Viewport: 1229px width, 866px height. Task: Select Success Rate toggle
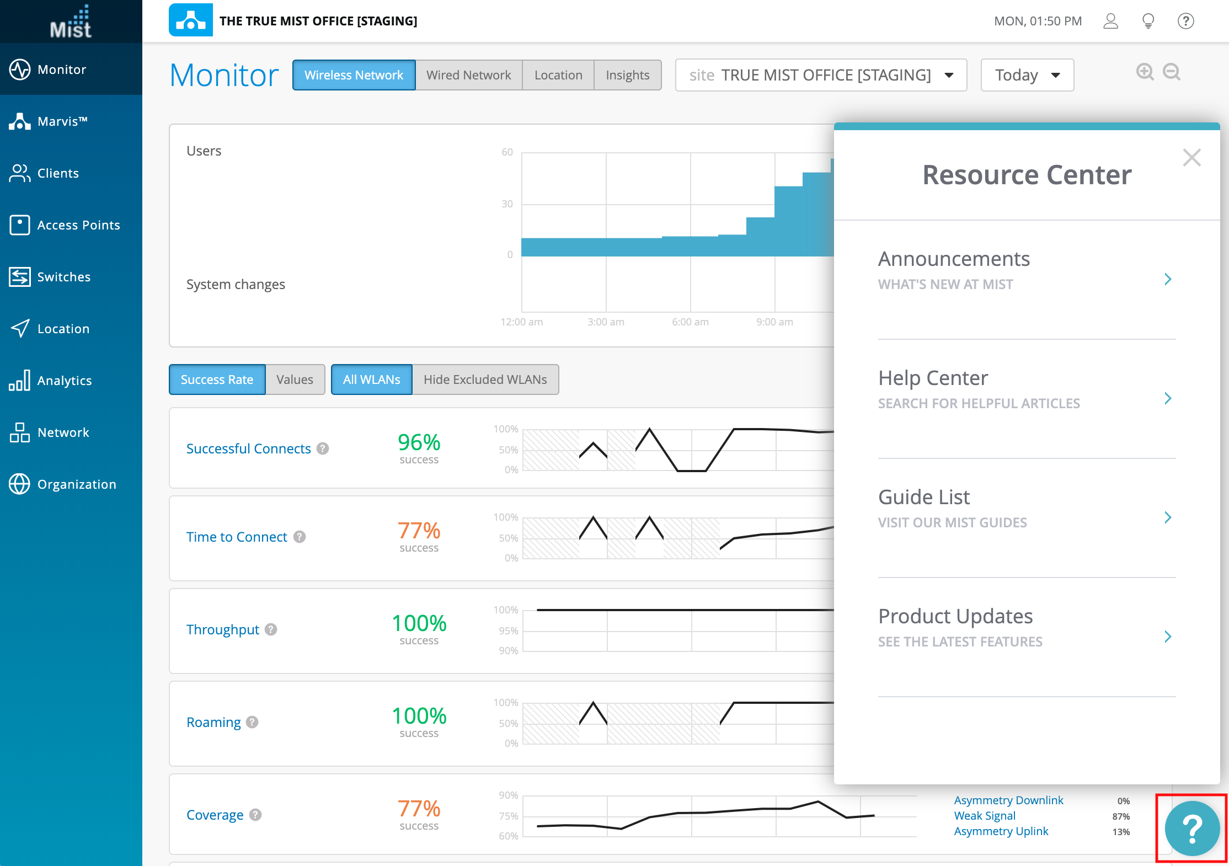click(x=217, y=379)
